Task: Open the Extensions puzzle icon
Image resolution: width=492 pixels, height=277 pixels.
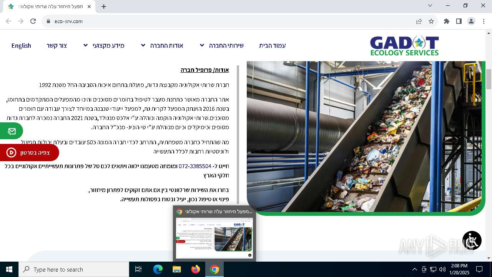Action: pyautogui.click(x=447, y=21)
